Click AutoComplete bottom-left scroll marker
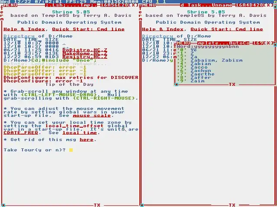Screen dimensions: 277x207 (177, 85)
